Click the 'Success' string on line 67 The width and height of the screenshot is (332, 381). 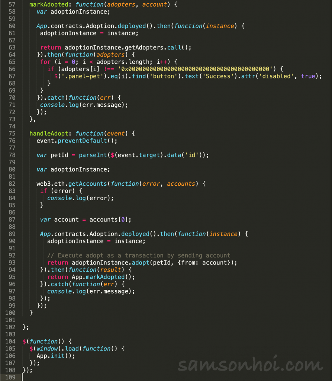(218, 76)
